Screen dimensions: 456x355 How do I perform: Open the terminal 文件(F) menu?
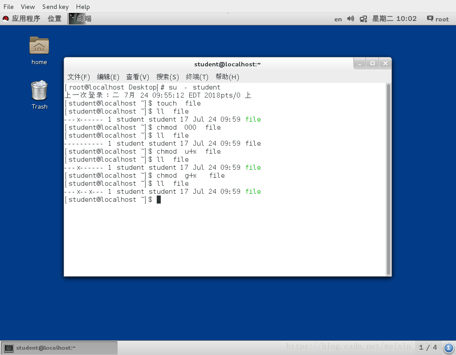(x=78, y=77)
